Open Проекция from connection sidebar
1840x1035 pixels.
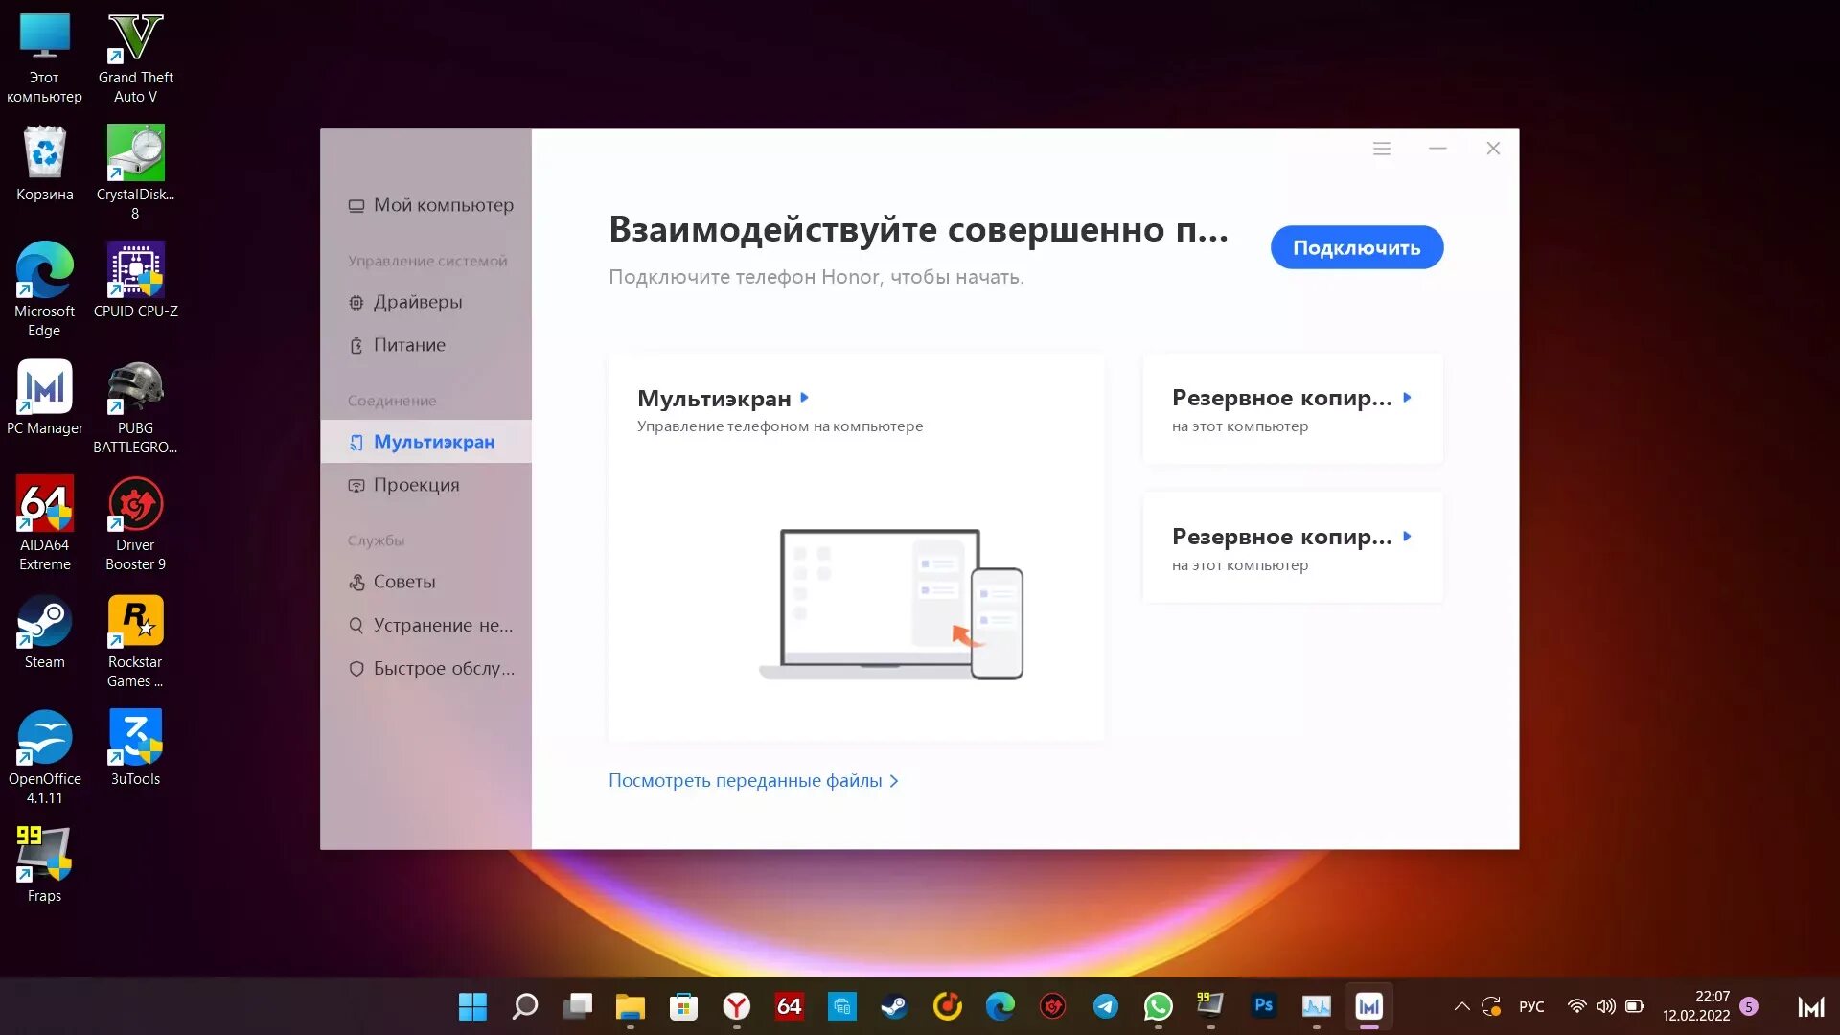click(416, 484)
